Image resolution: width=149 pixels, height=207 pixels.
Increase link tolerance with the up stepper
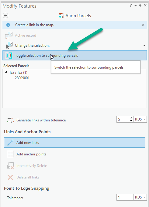pyautogui.click(x=131, y=118)
